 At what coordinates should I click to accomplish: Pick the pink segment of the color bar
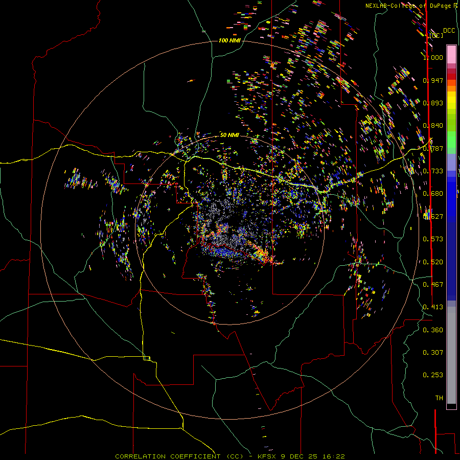(x=451, y=54)
